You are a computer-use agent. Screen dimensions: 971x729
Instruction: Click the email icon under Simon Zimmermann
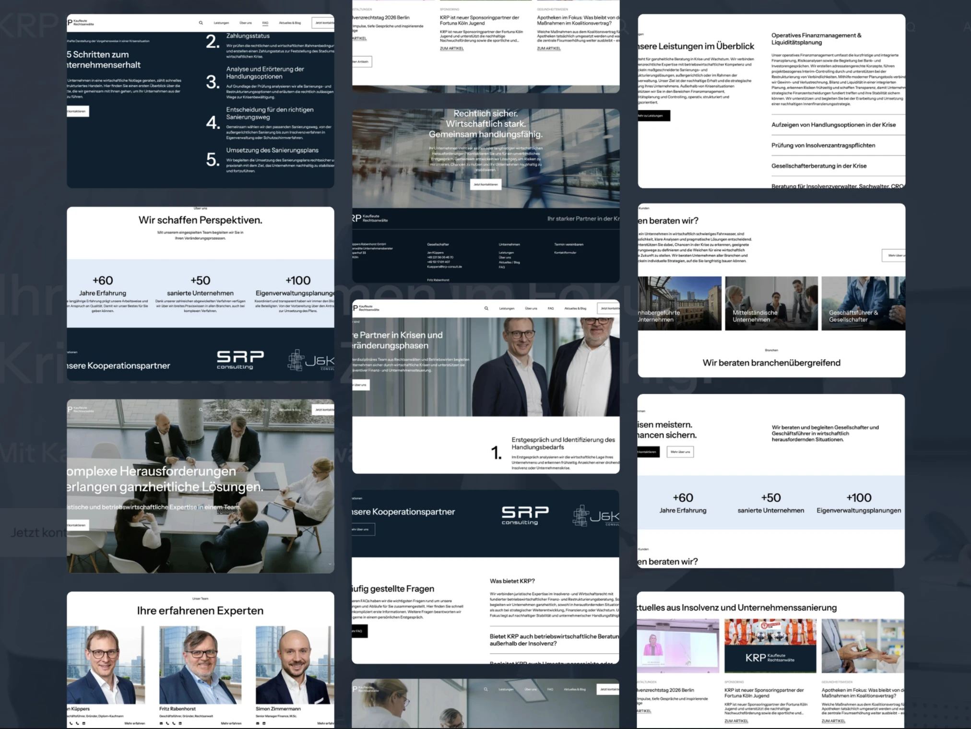pos(258,723)
